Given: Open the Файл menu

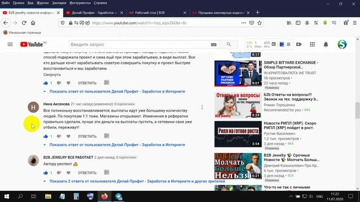Looking at the screenshot, I should click(x=6, y=3).
